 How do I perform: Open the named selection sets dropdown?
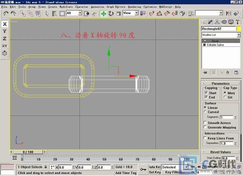click(x=221, y=13)
